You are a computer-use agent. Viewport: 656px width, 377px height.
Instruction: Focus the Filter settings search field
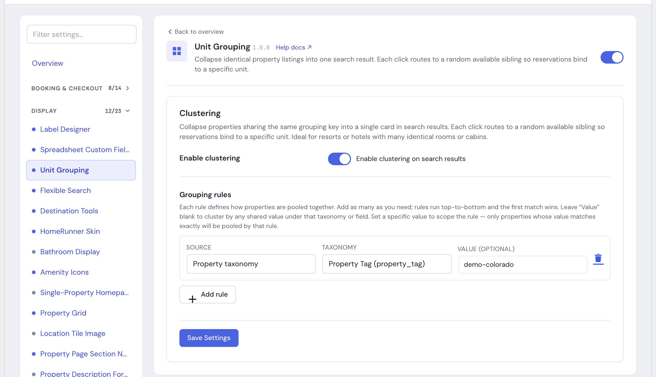pos(82,34)
